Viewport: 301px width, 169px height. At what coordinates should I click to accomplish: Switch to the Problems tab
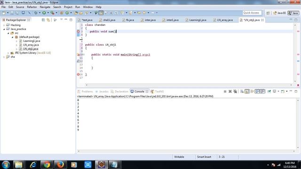pyautogui.click(x=85, y=92)
